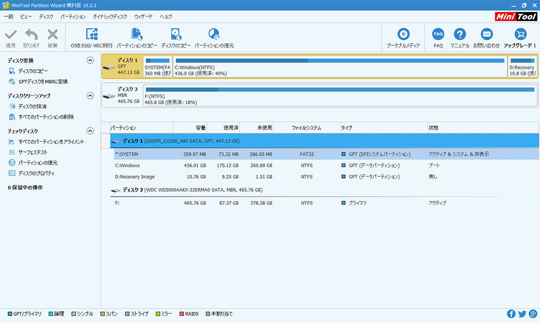
Task: Click the Discard (破棄) X icon
Action: coord(53,34)
